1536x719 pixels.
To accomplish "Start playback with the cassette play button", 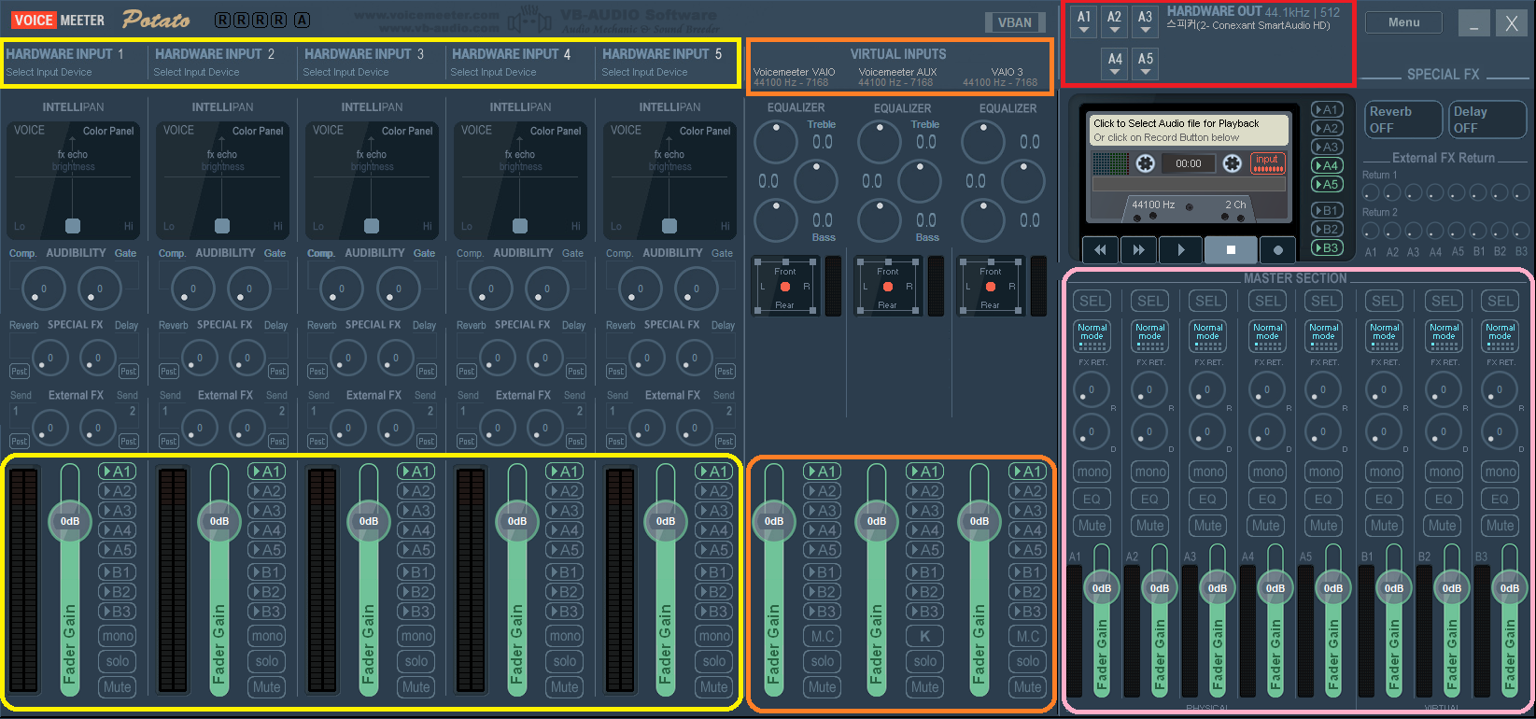I will [1181, 249].
